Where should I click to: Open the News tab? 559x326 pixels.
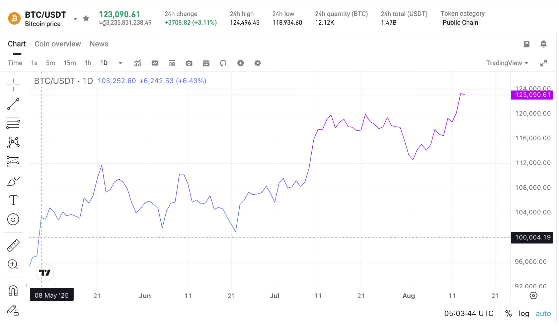tap(99, 44)
